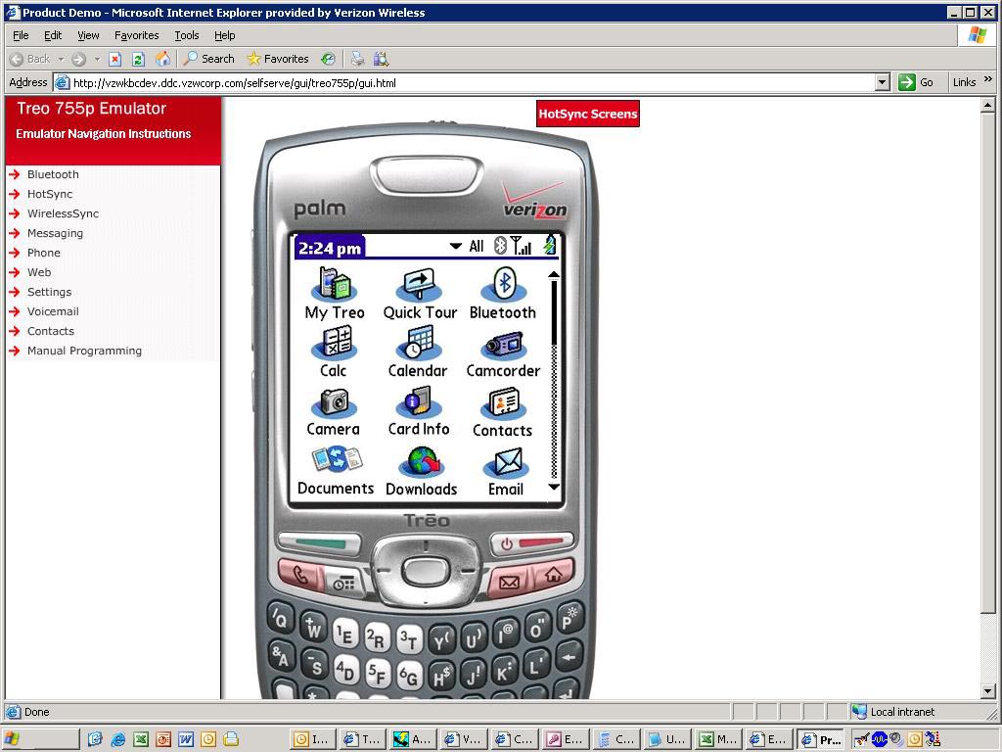The image size is (1002, 752).
Task: Open My Treo app on emulator screen
Action: pos(335,294)
